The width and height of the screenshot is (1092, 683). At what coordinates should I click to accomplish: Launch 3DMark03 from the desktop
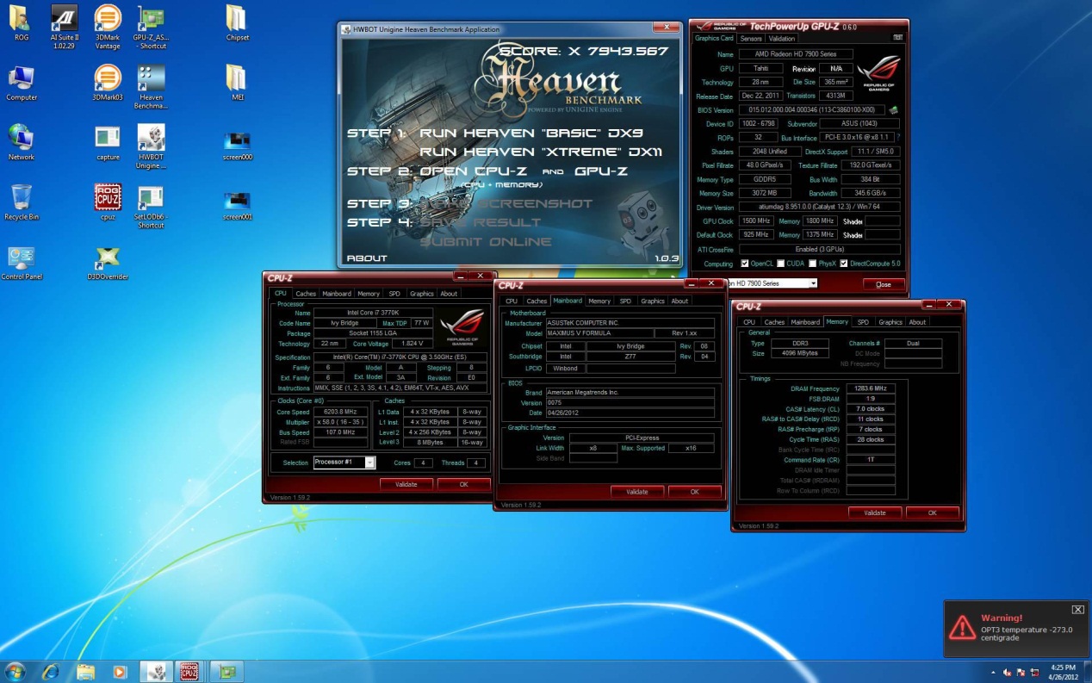[108, 84]
